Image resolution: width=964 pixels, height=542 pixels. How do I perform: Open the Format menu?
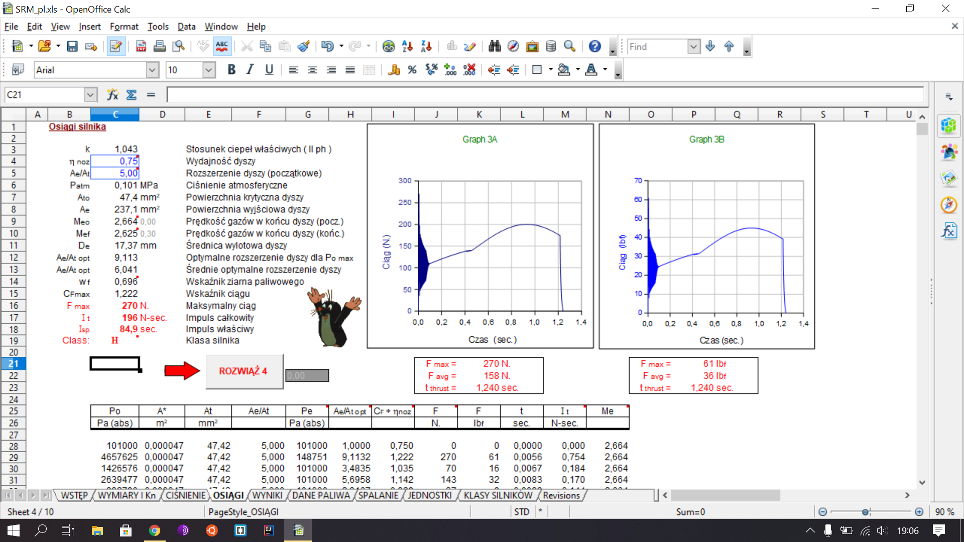click(x=124, y=27)
